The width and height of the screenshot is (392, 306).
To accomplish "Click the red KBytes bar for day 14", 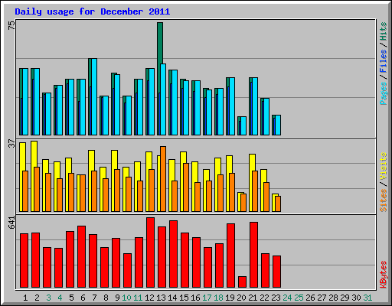I will pos(173,254).
